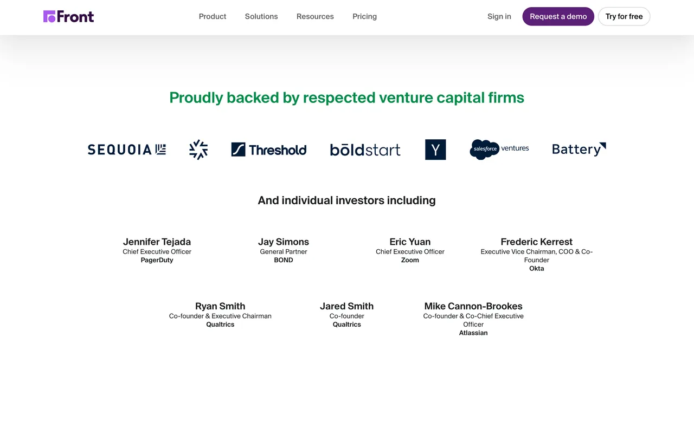Expand the Solutions menu
The width and height of the screenshot is (694, 428).
pos(261,17)
